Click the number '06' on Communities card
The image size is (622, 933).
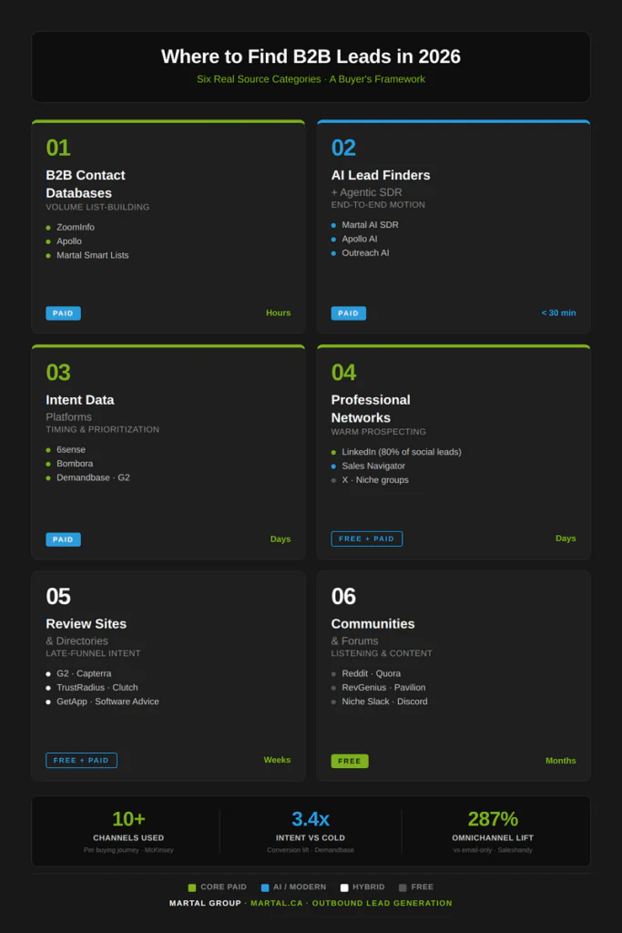(x=343, y=596)
